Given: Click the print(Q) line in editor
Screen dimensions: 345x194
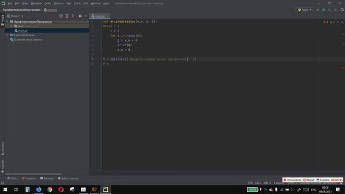Looking at the screenshot, I should point(125,45).
